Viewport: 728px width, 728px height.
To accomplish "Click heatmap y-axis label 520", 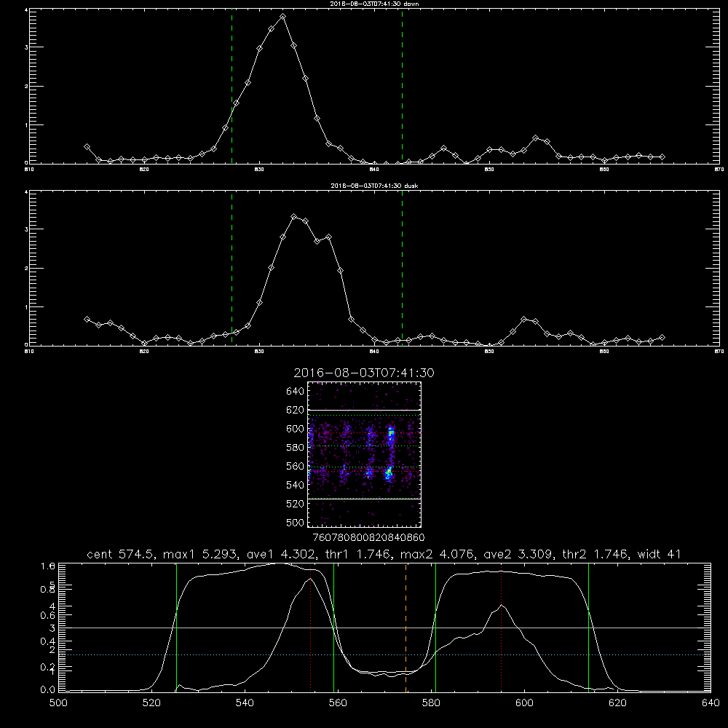I will [x=296, y=504].
